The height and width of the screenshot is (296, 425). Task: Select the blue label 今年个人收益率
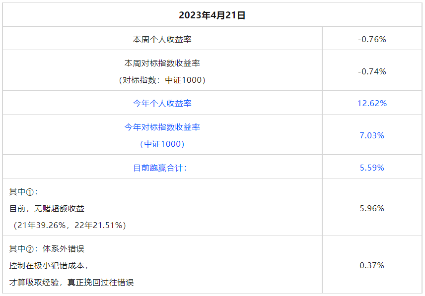[162, 103]
